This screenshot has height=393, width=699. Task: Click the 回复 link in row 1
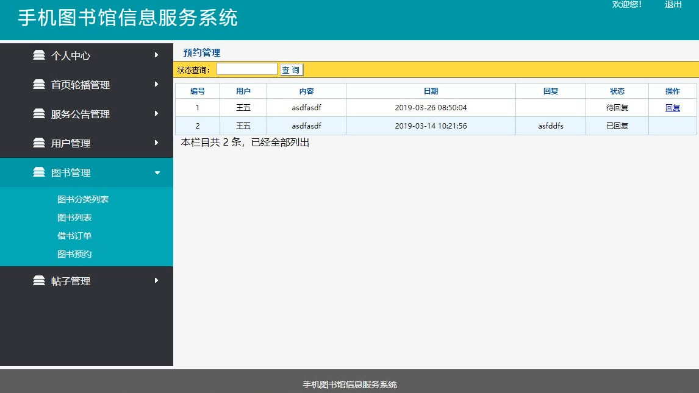[672, 107]
